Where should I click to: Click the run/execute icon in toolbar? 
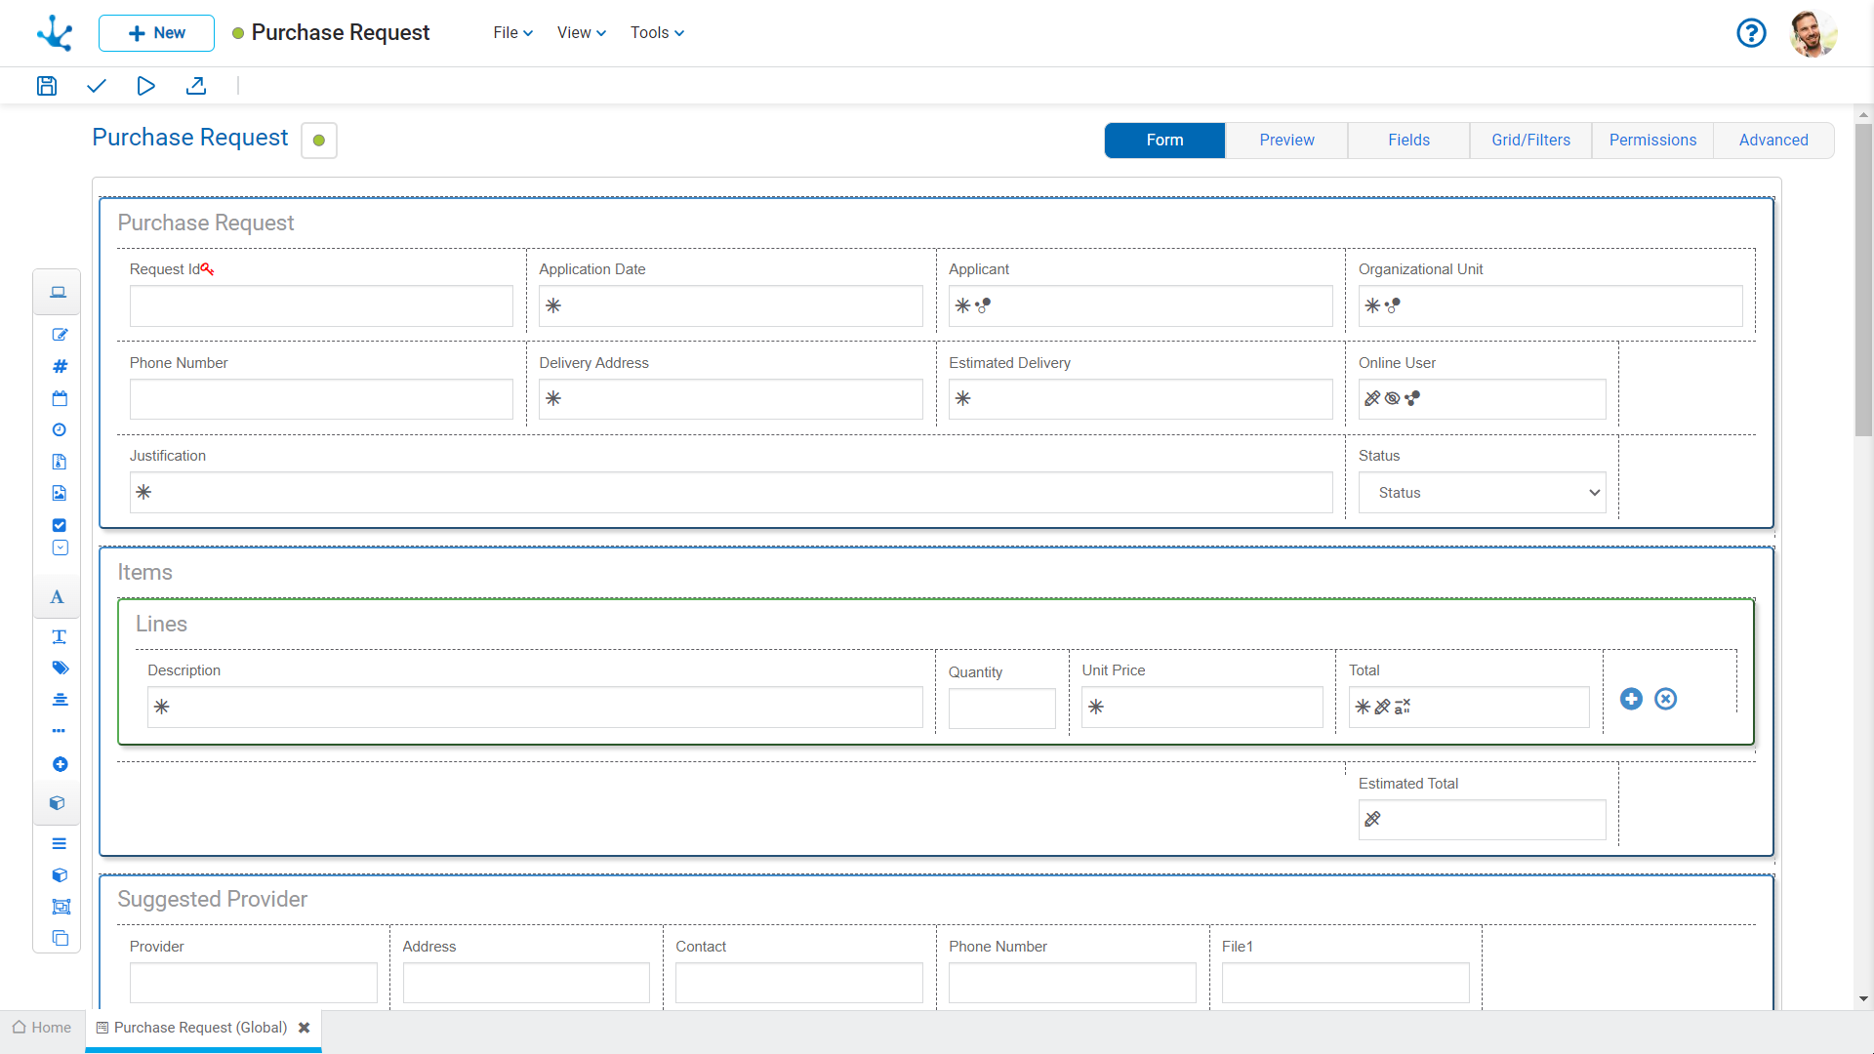(x=145, y=85)
